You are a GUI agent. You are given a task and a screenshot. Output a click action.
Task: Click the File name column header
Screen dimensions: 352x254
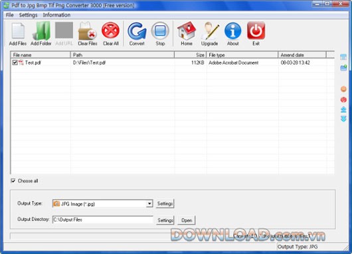tap(41, 55)
